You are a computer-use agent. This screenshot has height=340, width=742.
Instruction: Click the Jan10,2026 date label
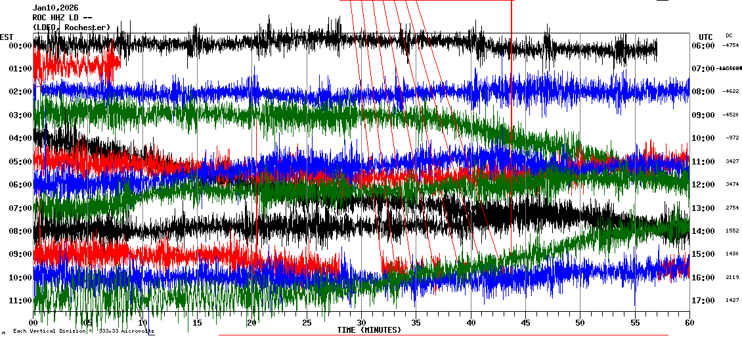(55, 8)
